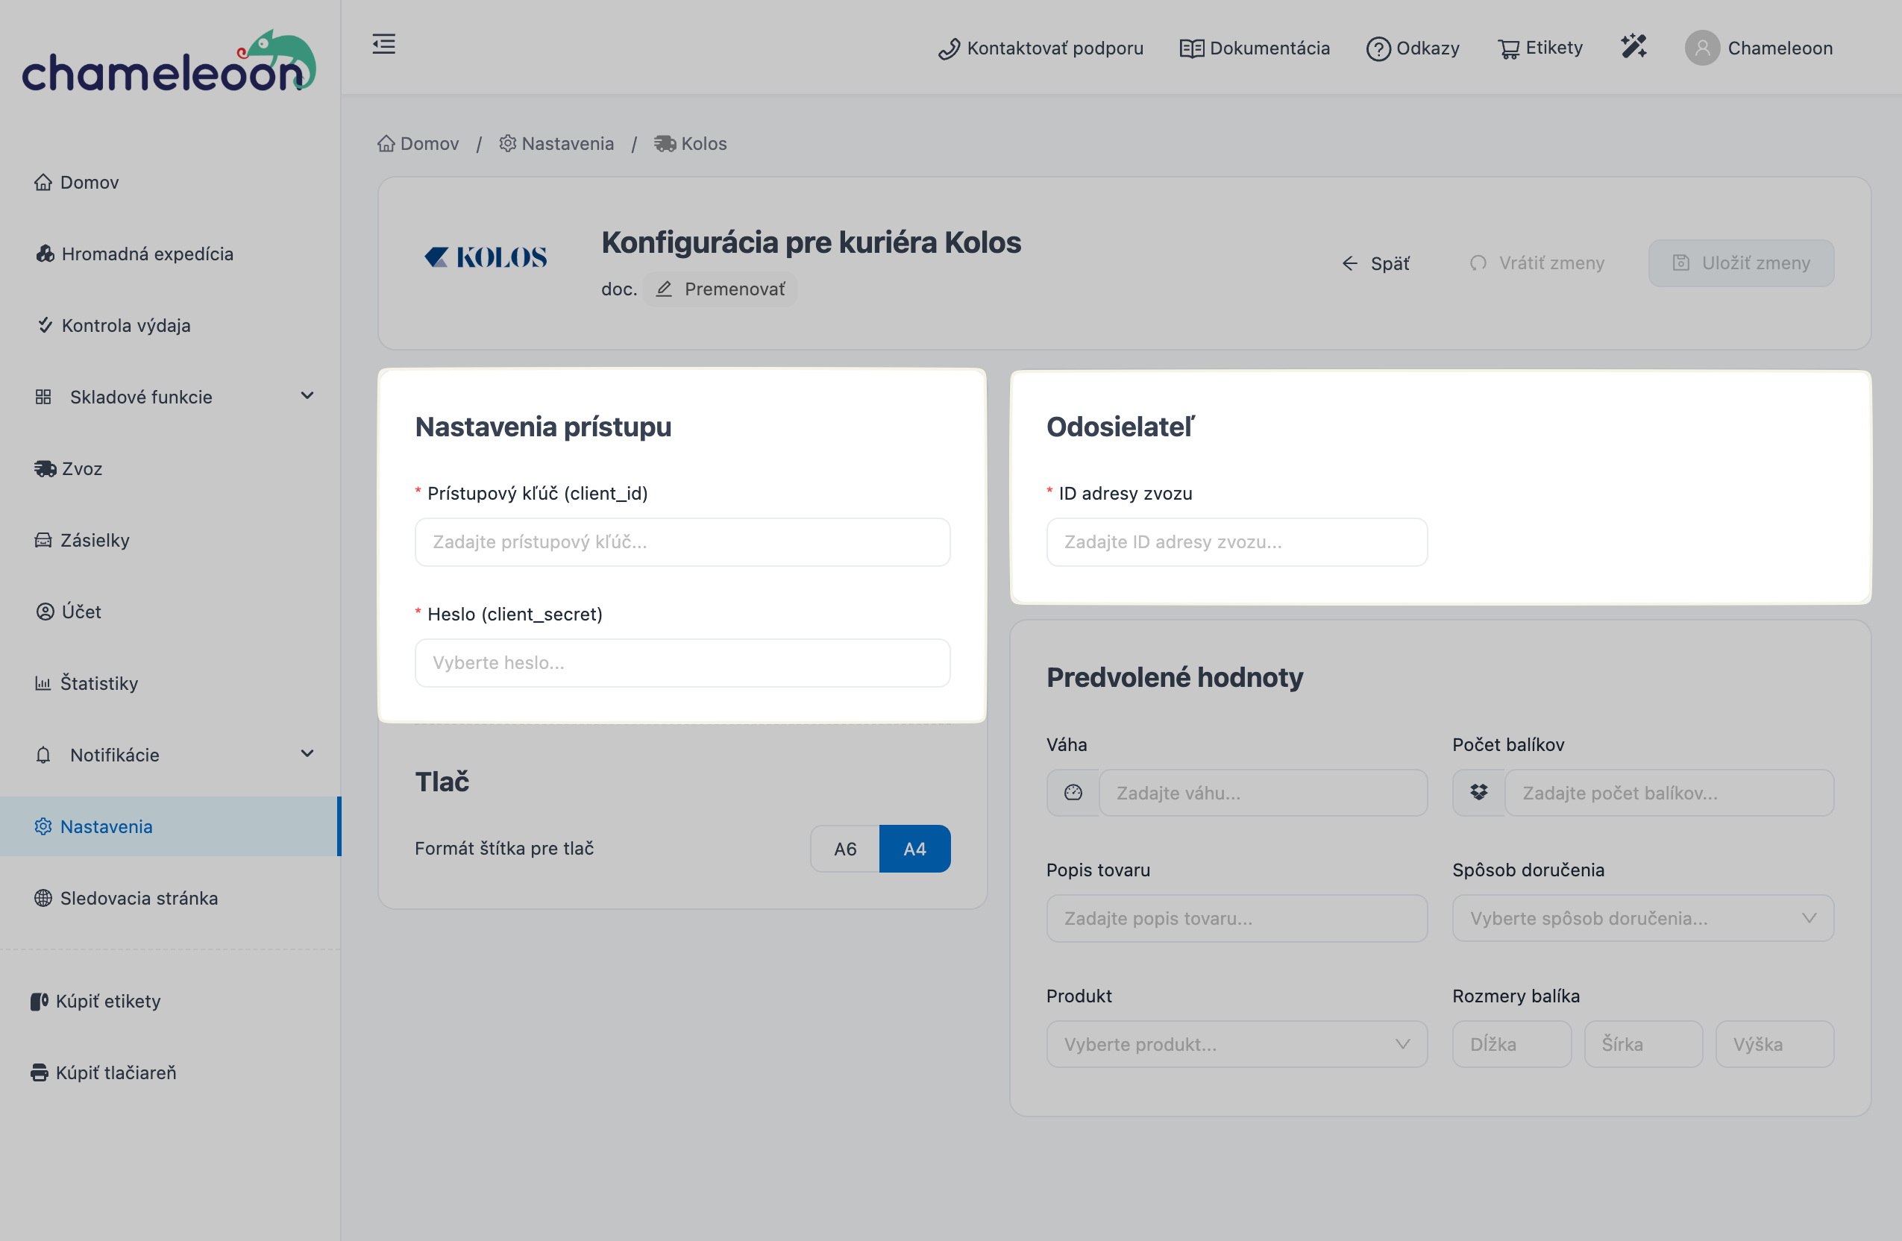Viewport: 1902px width, 1241px height.
Task: Click the magic wand icon in header
Action: [x=1633, y=46]
